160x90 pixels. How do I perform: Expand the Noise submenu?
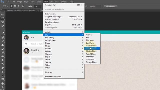pos(64,46)
